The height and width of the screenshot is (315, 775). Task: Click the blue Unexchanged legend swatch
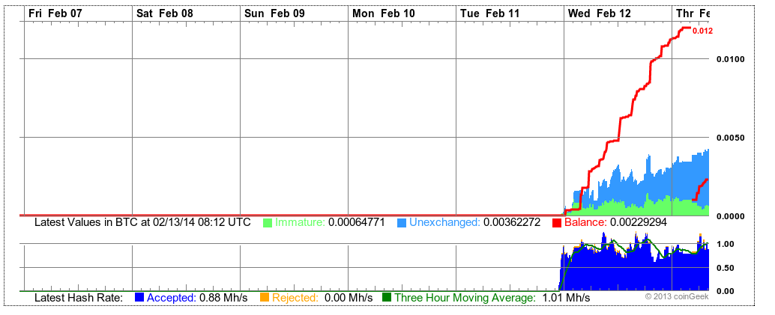pos(402,223)
